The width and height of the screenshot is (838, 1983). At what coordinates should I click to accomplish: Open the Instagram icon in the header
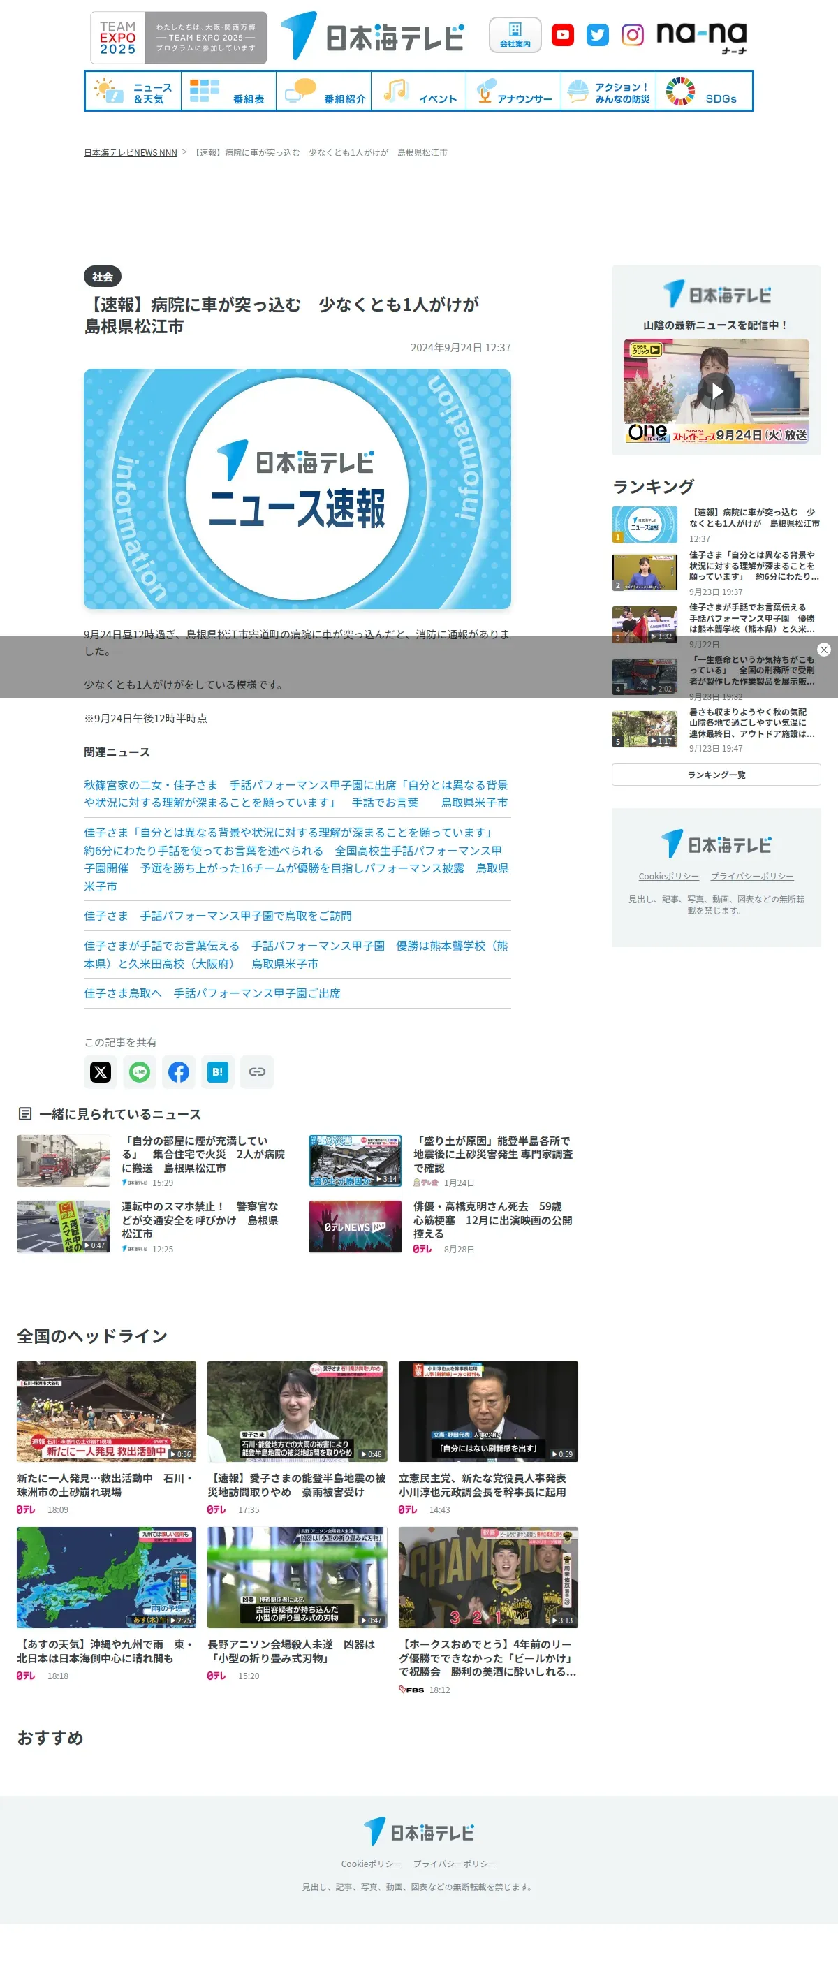[x=633, y=35]
